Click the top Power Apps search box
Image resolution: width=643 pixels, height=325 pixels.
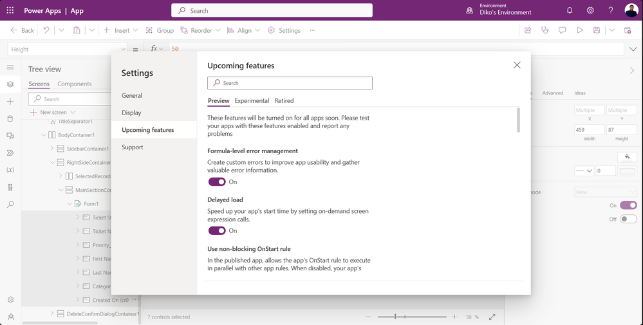(272, 11)
